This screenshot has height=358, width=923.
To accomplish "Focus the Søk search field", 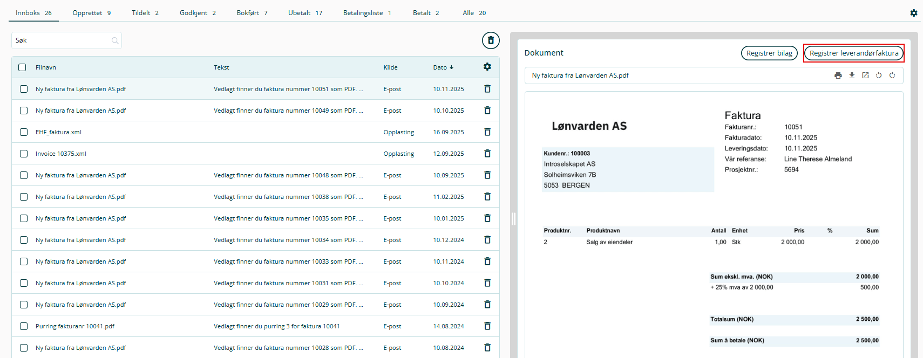I will pos(62,40).
